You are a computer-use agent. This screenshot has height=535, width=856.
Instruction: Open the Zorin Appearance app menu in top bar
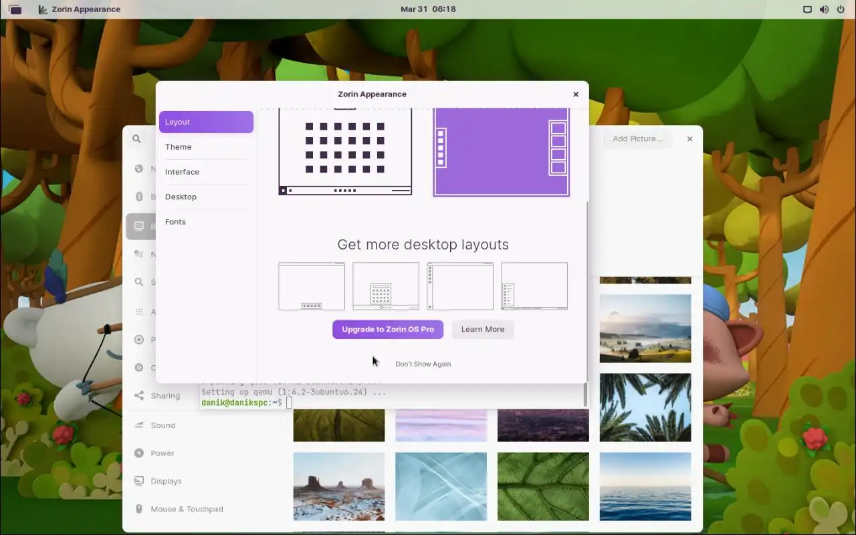pos(80,9)
